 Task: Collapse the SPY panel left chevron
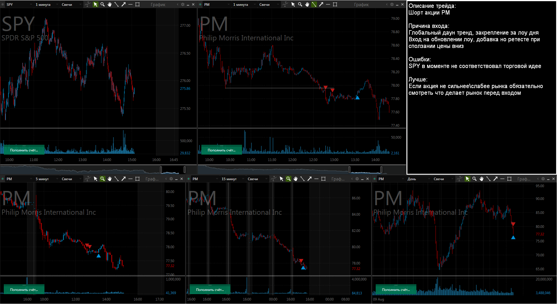(178, 4)
